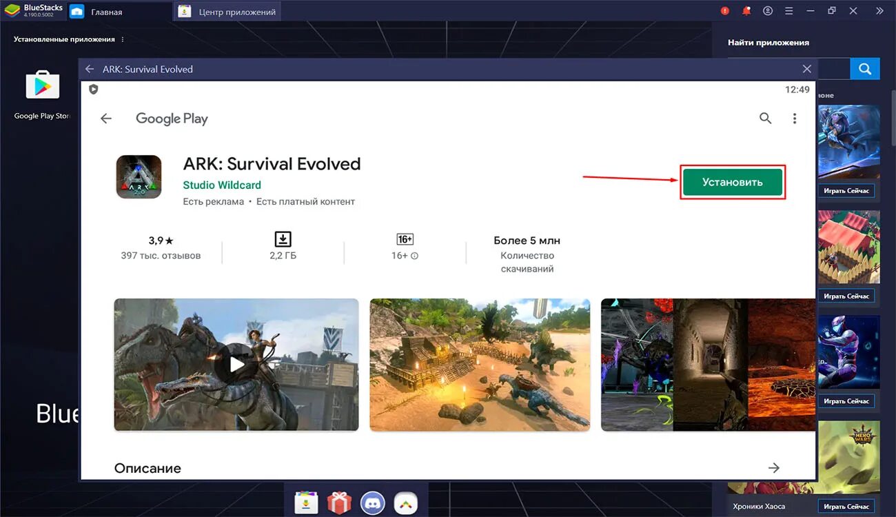
Task: Close the ARK: Survival Evolved overlay window
Action: [807, 69]
